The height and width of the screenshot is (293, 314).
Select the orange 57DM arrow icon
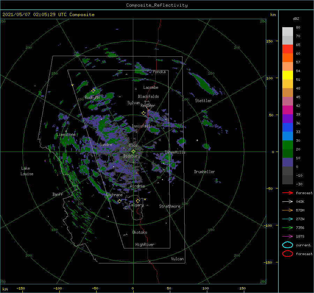pos(287,210)
